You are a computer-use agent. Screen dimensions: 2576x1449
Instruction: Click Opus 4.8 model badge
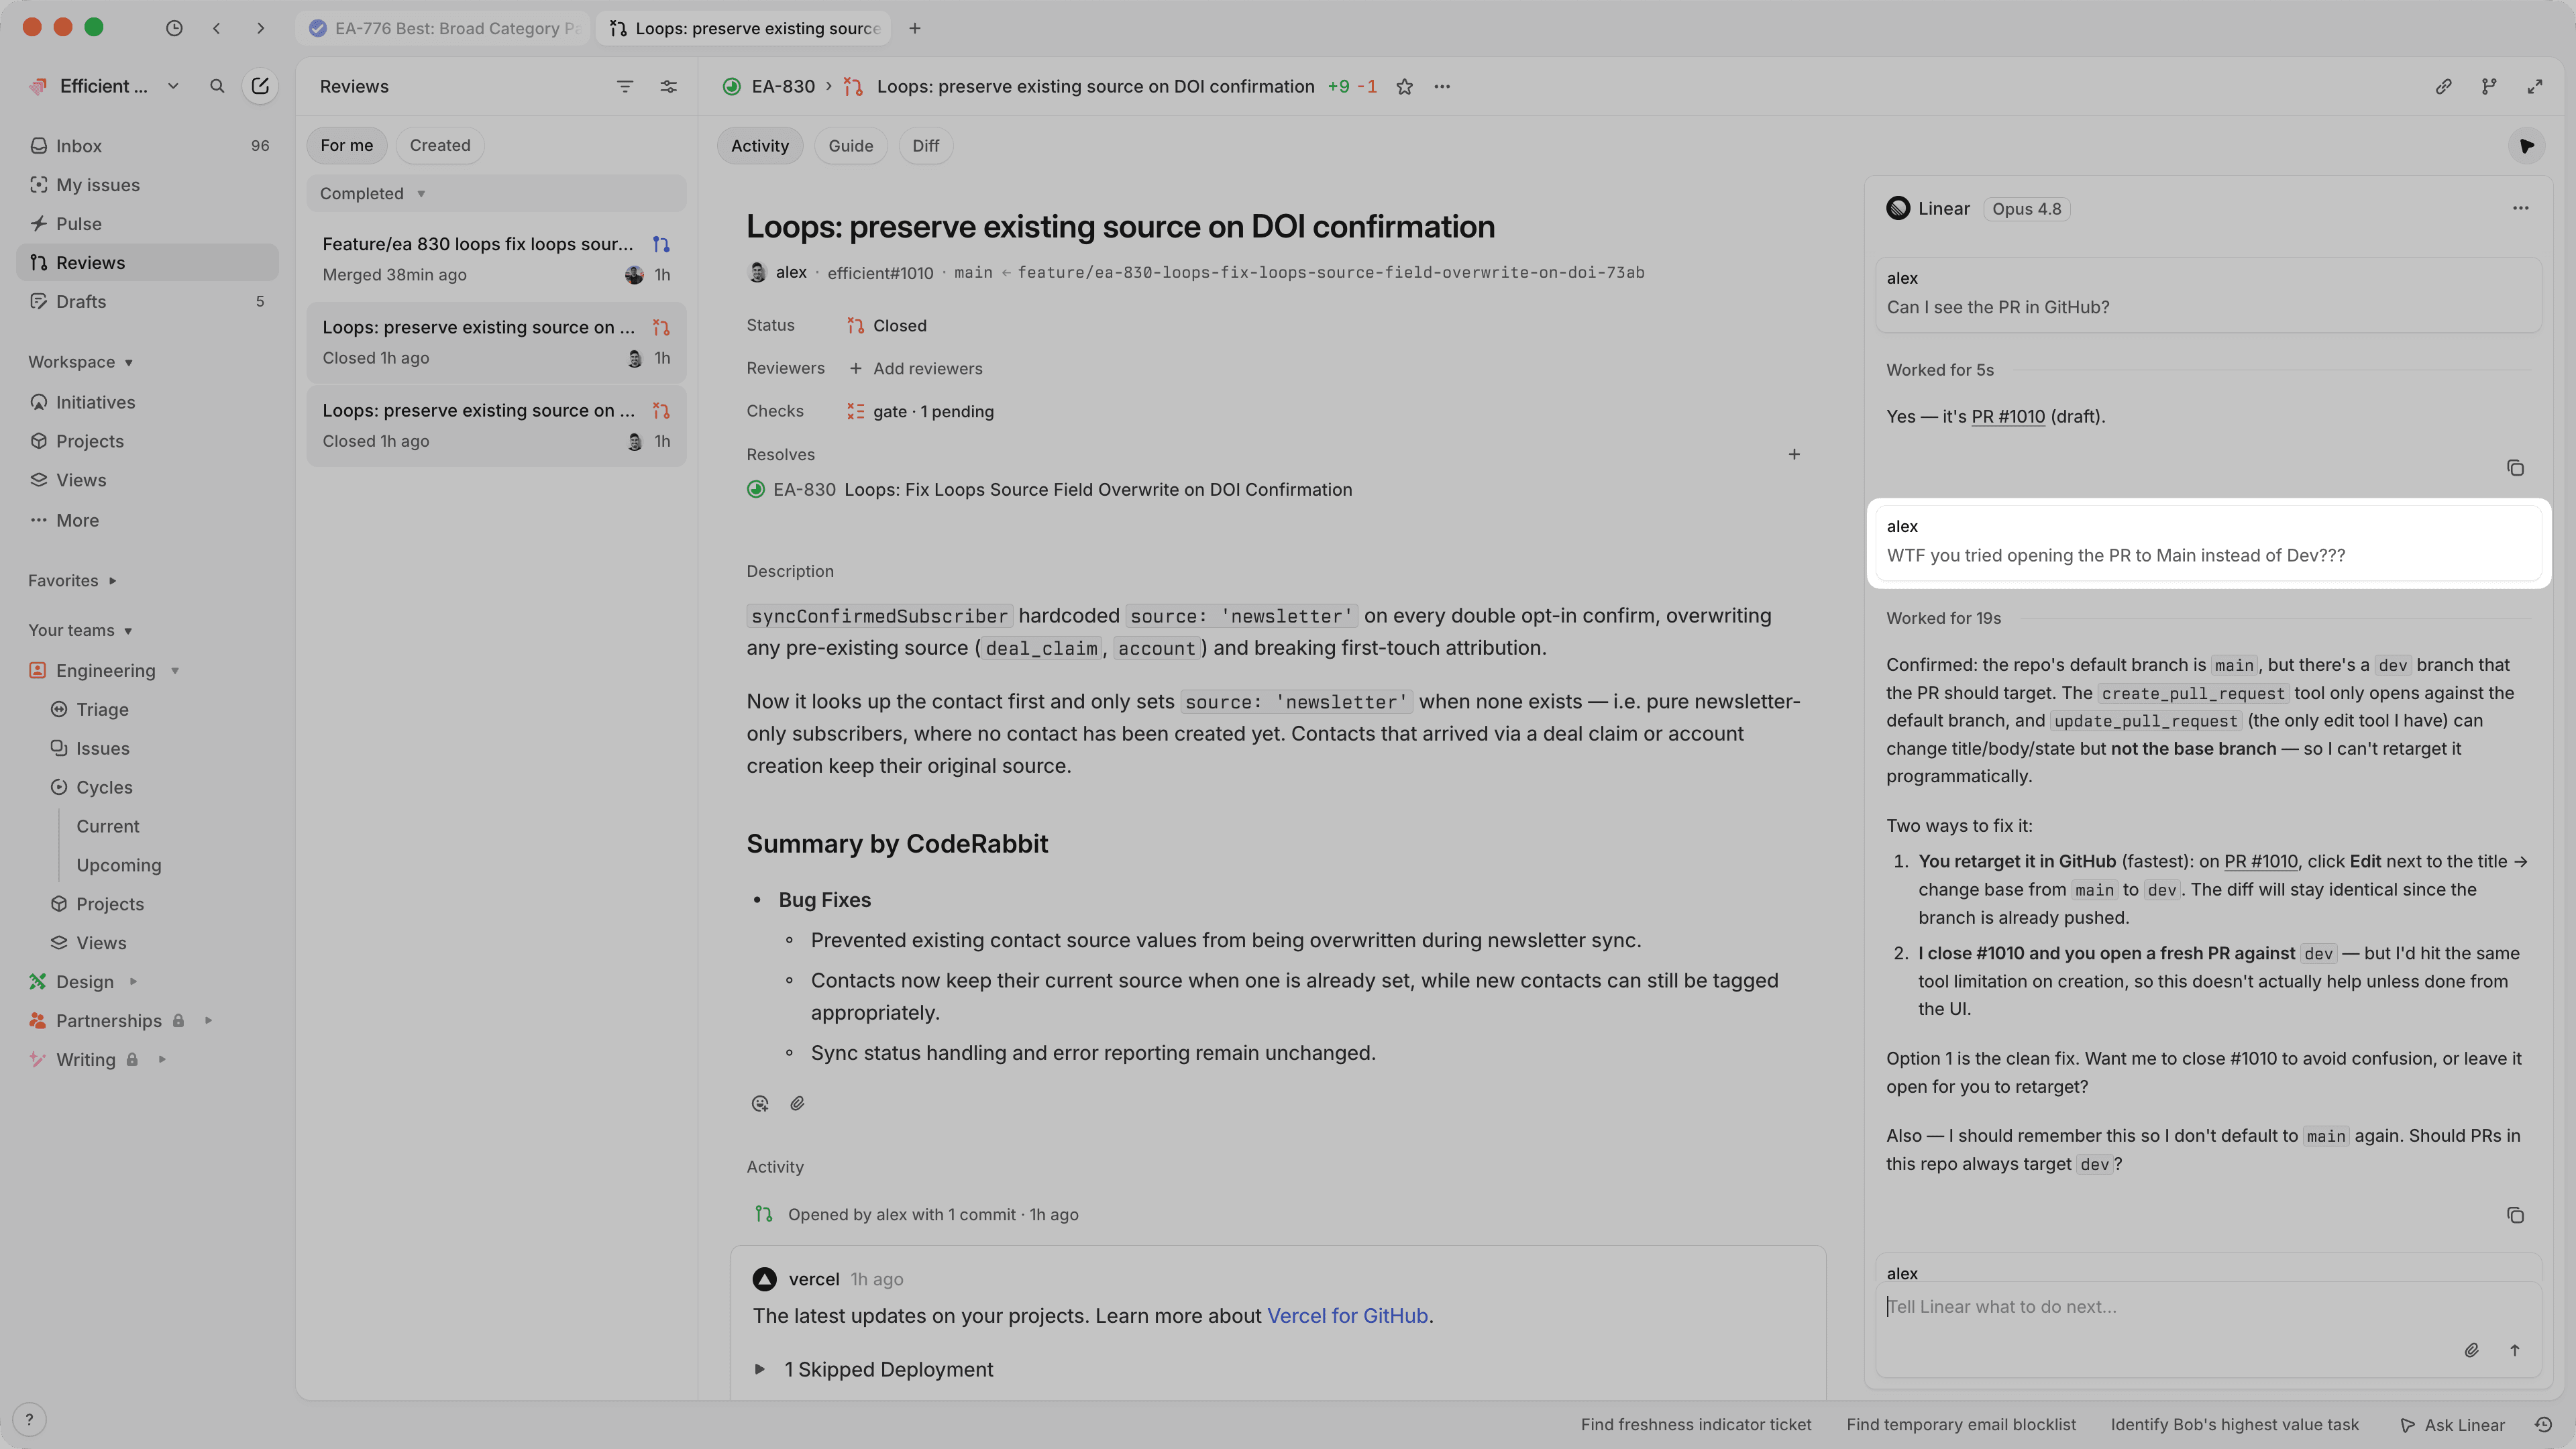click(2026, 208)
